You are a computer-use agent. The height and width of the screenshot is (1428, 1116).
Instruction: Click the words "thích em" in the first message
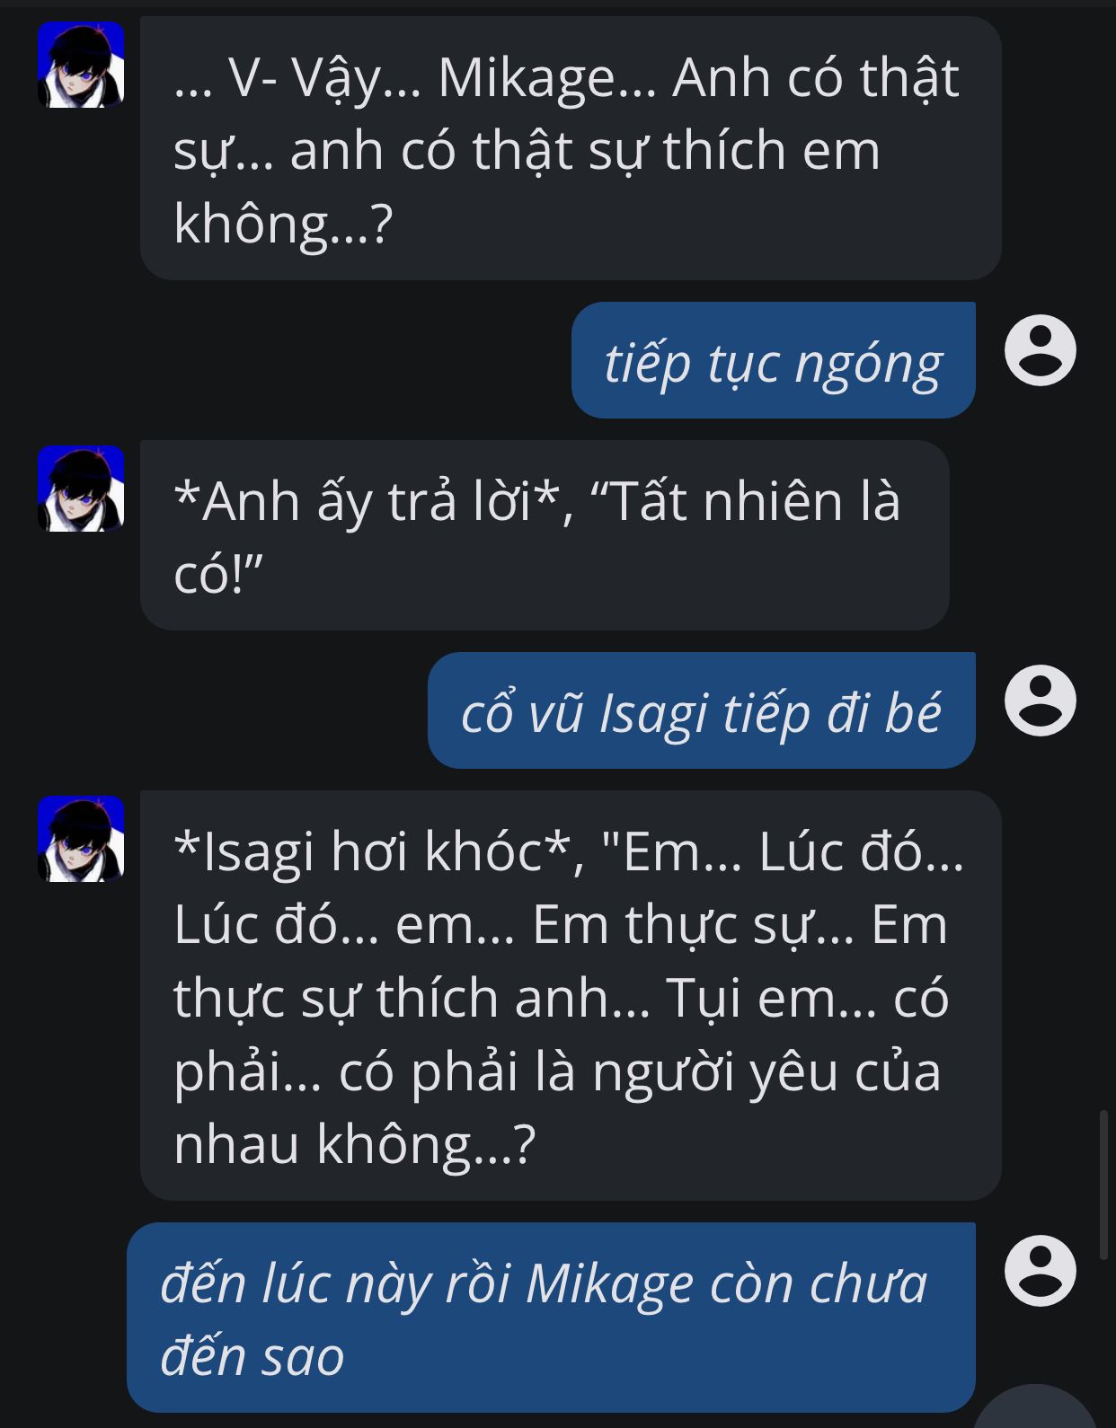point(772,150)
